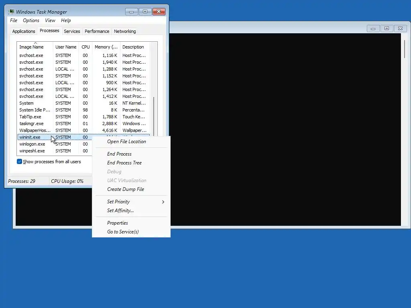Sort by Memory column header

pyautogui.click(x=106, y=47)
